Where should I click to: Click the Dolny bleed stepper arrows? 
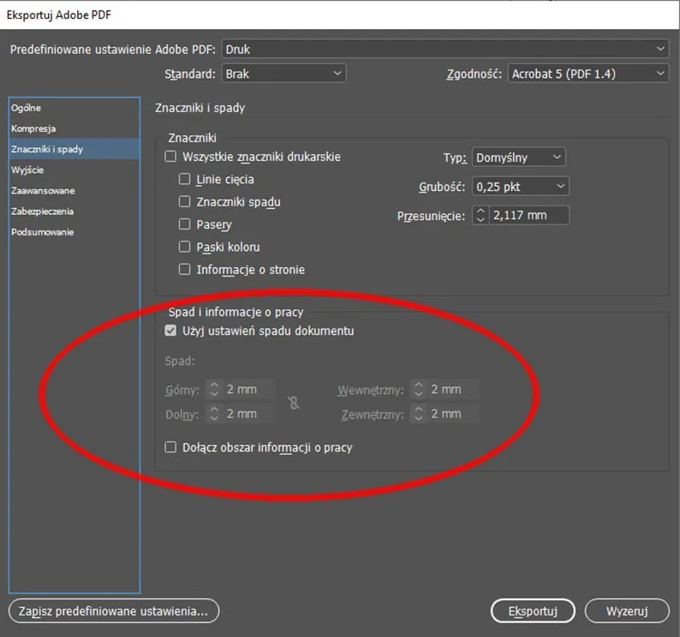coord(214,414)
